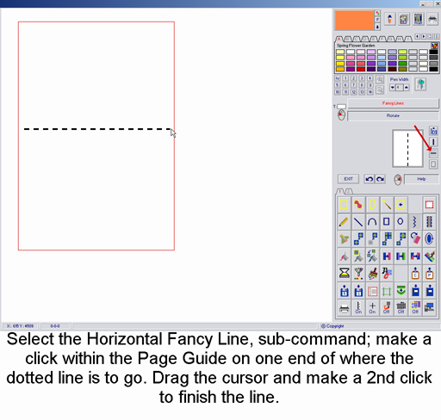This screenshot has height=420, width=441.
Task: Decrease pen width with down arrow
Action: coord(393,88)
